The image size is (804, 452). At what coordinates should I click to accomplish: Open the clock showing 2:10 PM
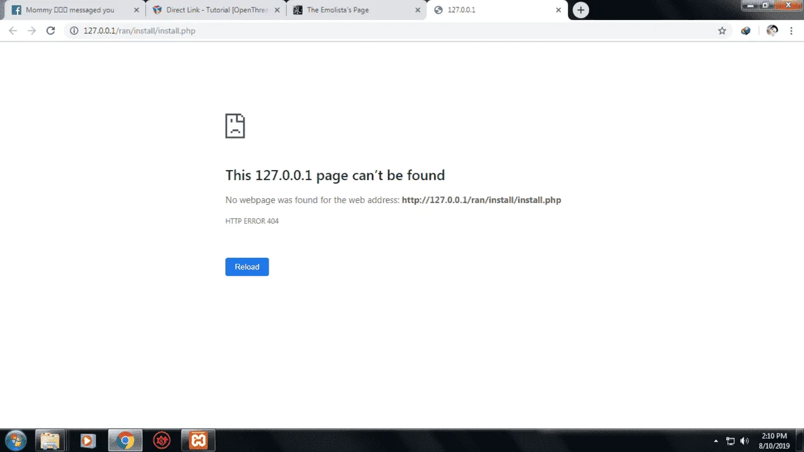click(x=774, y=440)
